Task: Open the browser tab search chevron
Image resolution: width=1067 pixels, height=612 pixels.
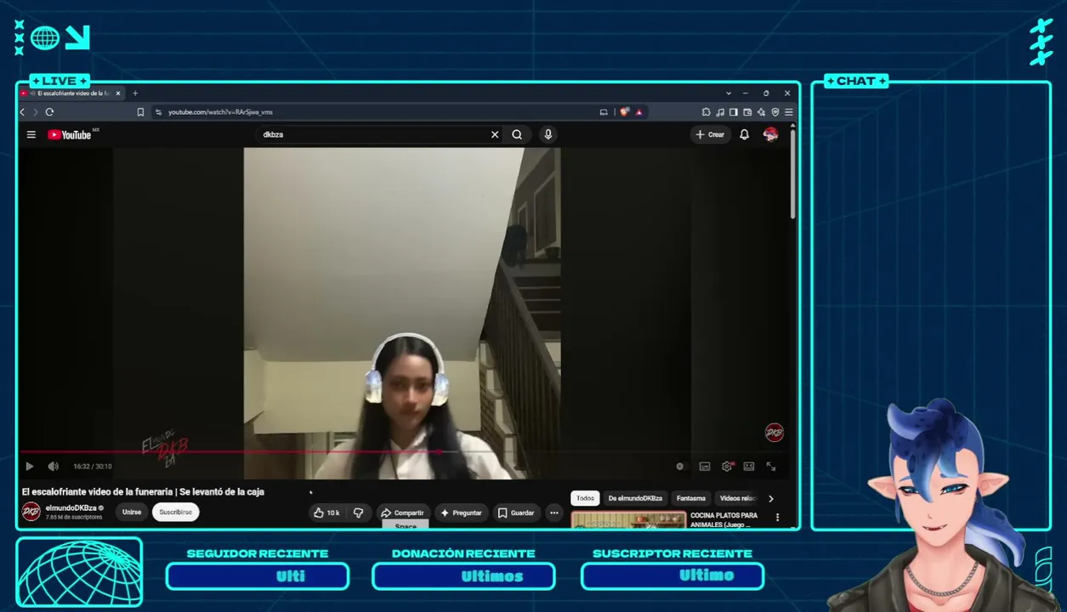Action: pyautogui.click(x=729, y=93)
